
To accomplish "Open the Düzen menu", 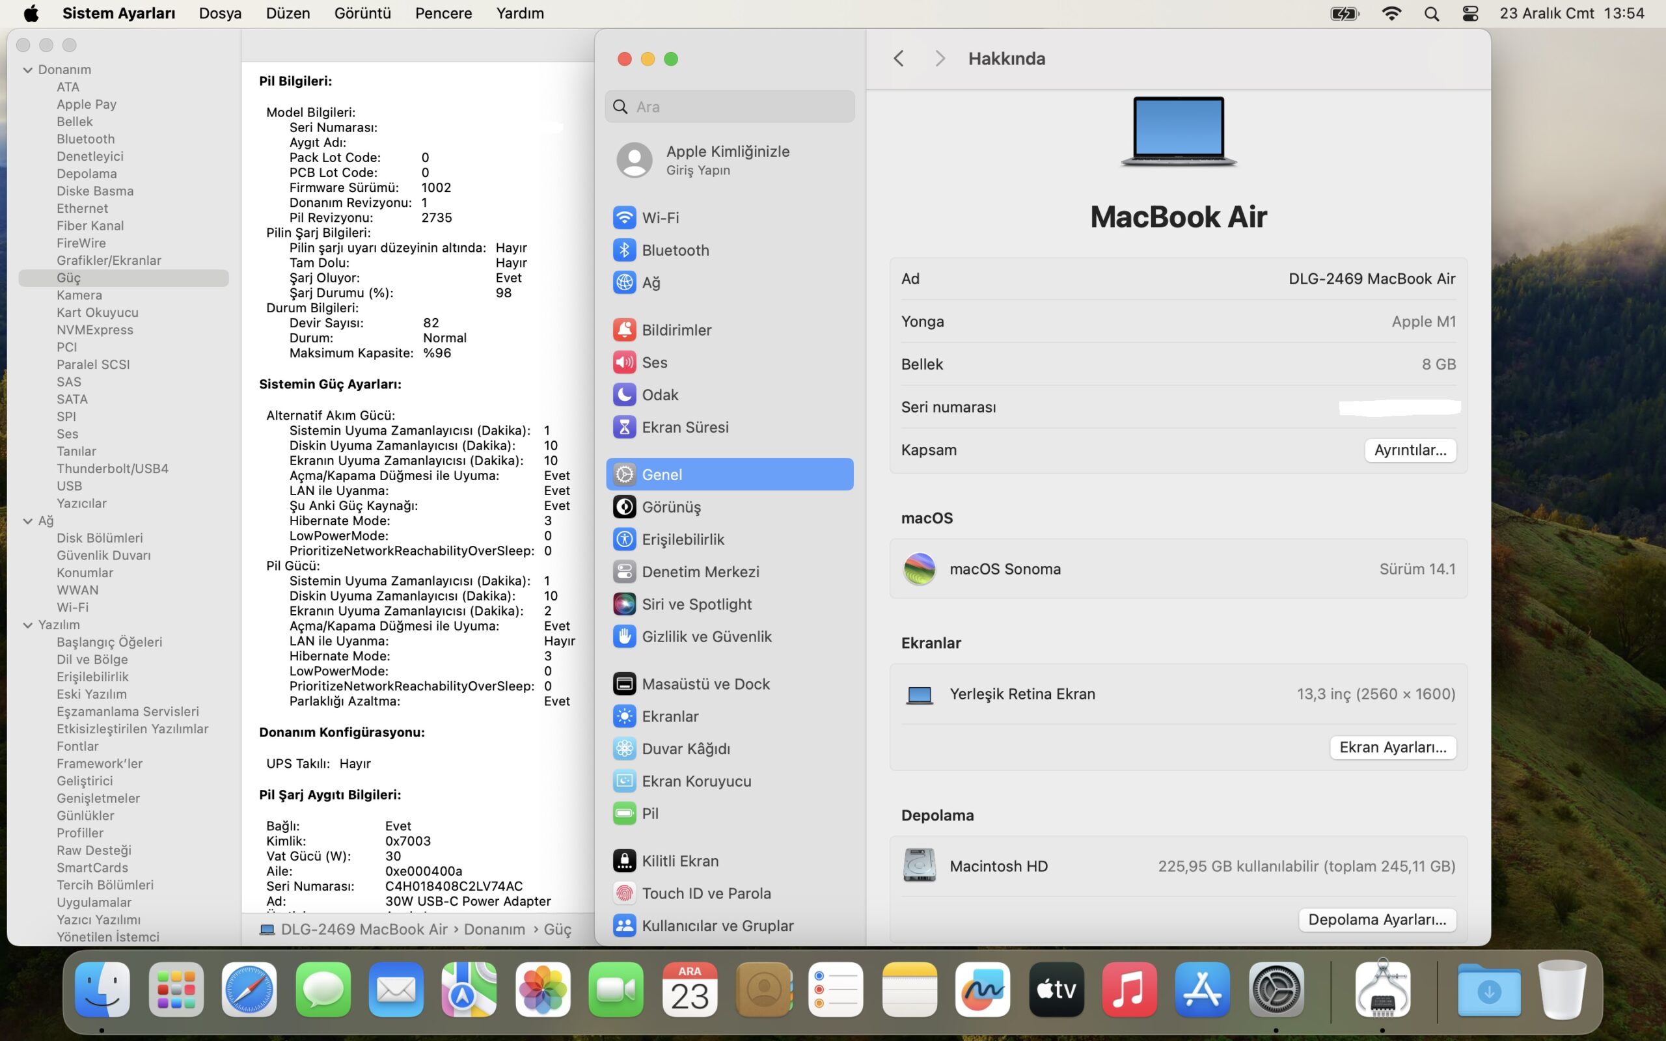I will coord(288,13).
